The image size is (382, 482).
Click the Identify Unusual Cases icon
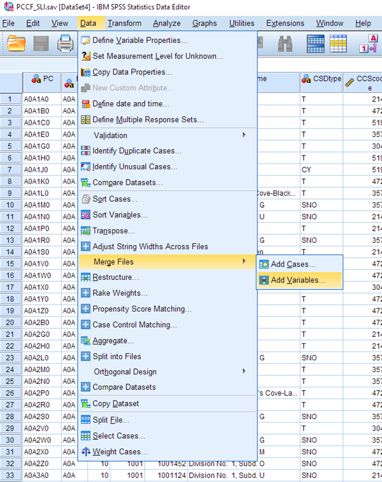click(x=86, y=167)
